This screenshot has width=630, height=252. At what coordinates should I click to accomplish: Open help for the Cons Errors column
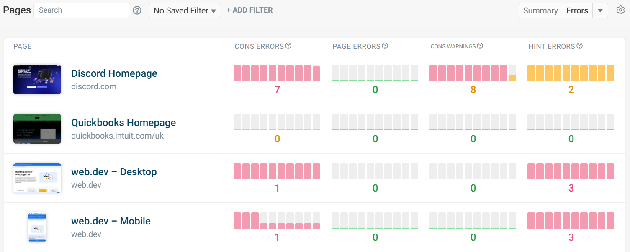(x=288, y=46)
